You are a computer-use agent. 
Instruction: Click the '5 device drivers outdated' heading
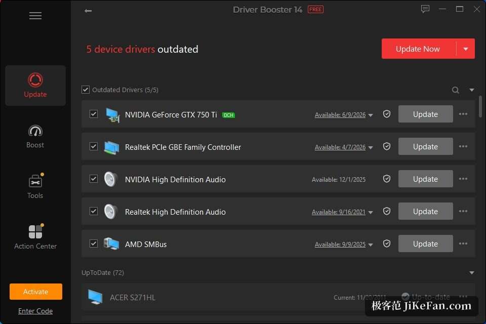point(142,49)
